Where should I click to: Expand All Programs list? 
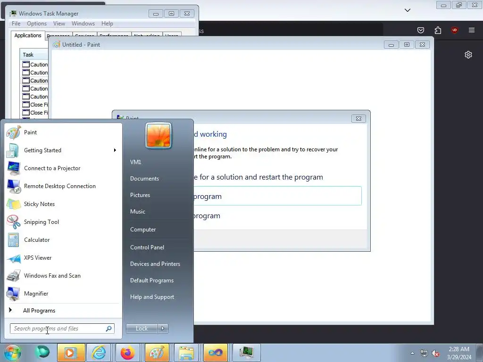(x=63, y=311)
